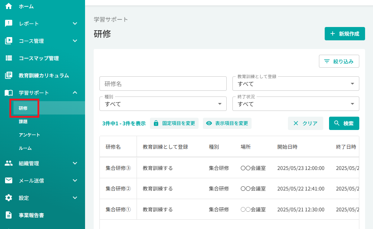Image resolution: width=373 pixels, height=229 pixels.
Task: Click the filter lines icon in 絞り込み
Action: click(327, 61)
